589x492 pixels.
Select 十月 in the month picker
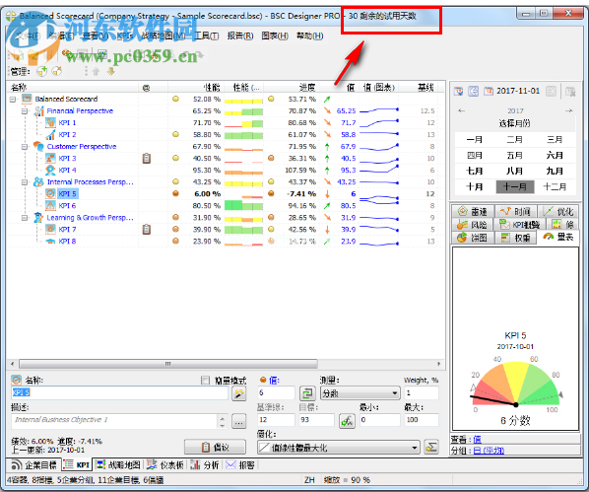click(475, 187)
